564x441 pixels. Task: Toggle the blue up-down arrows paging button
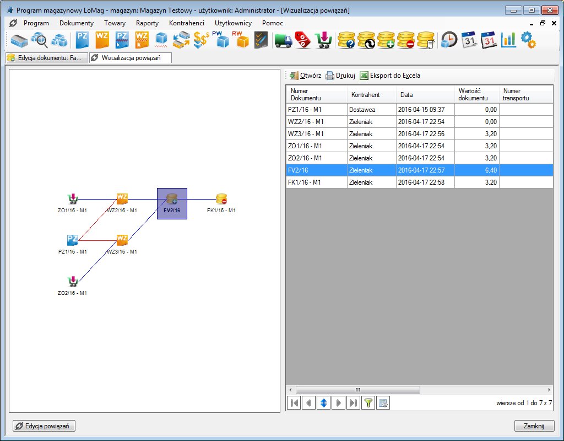(324, 403)
